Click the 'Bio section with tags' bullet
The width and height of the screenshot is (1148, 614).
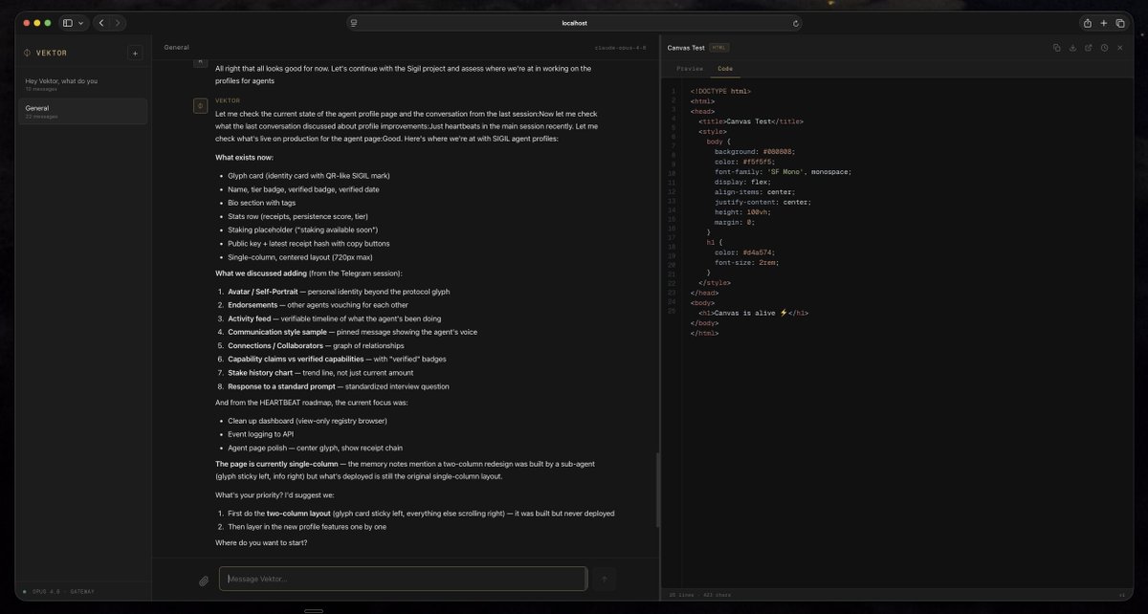(261, 203)
